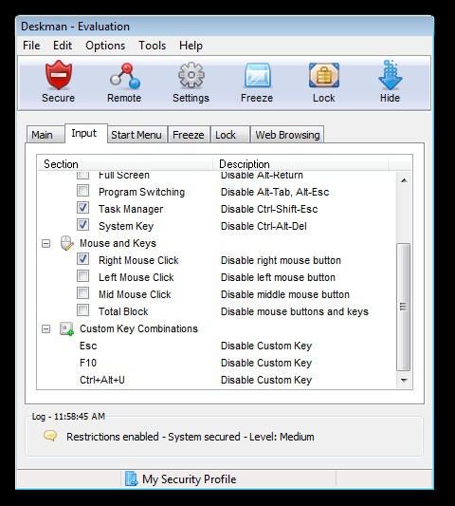The image size is (455, 506).
Task: Click the Secure shield icon
Action: pos(59,75)
